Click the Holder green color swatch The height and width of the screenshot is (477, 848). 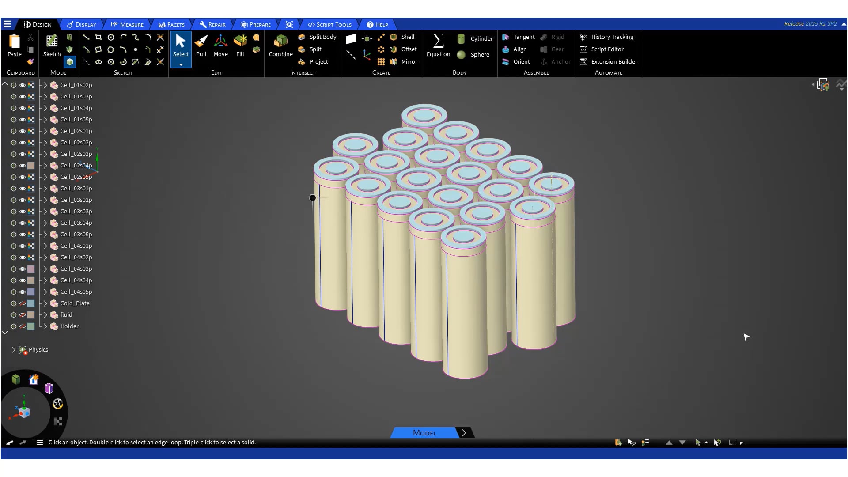pos(31,326)
